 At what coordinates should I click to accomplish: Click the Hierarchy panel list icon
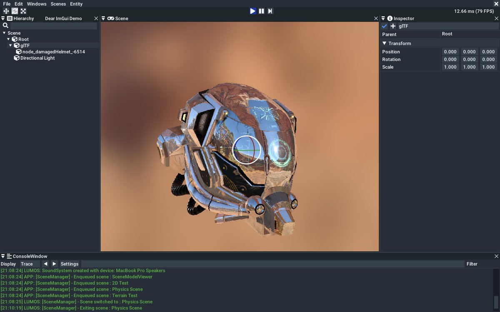(x=10, y=18)
